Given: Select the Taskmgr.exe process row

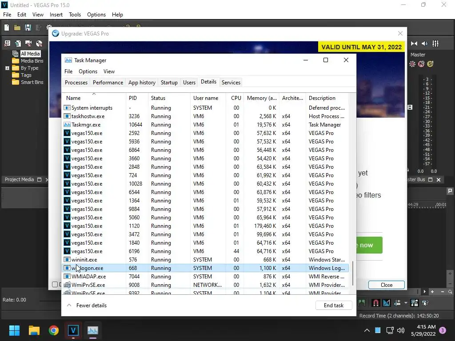Looking at the screenshot, I should [x=205, y=125].
